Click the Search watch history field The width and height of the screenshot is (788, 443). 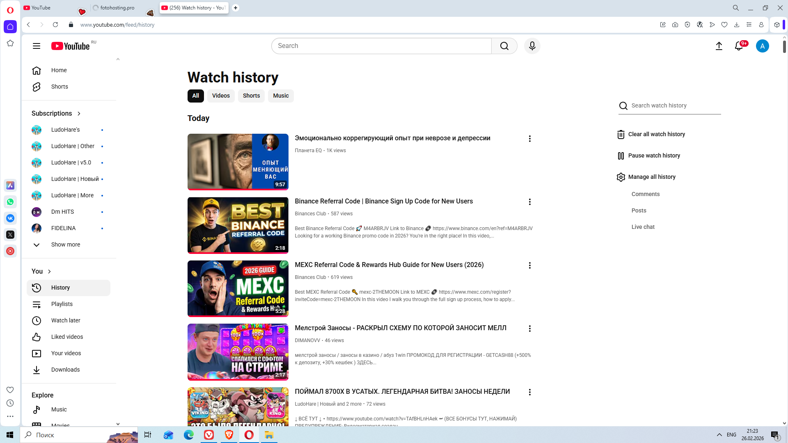pos(675,106)
